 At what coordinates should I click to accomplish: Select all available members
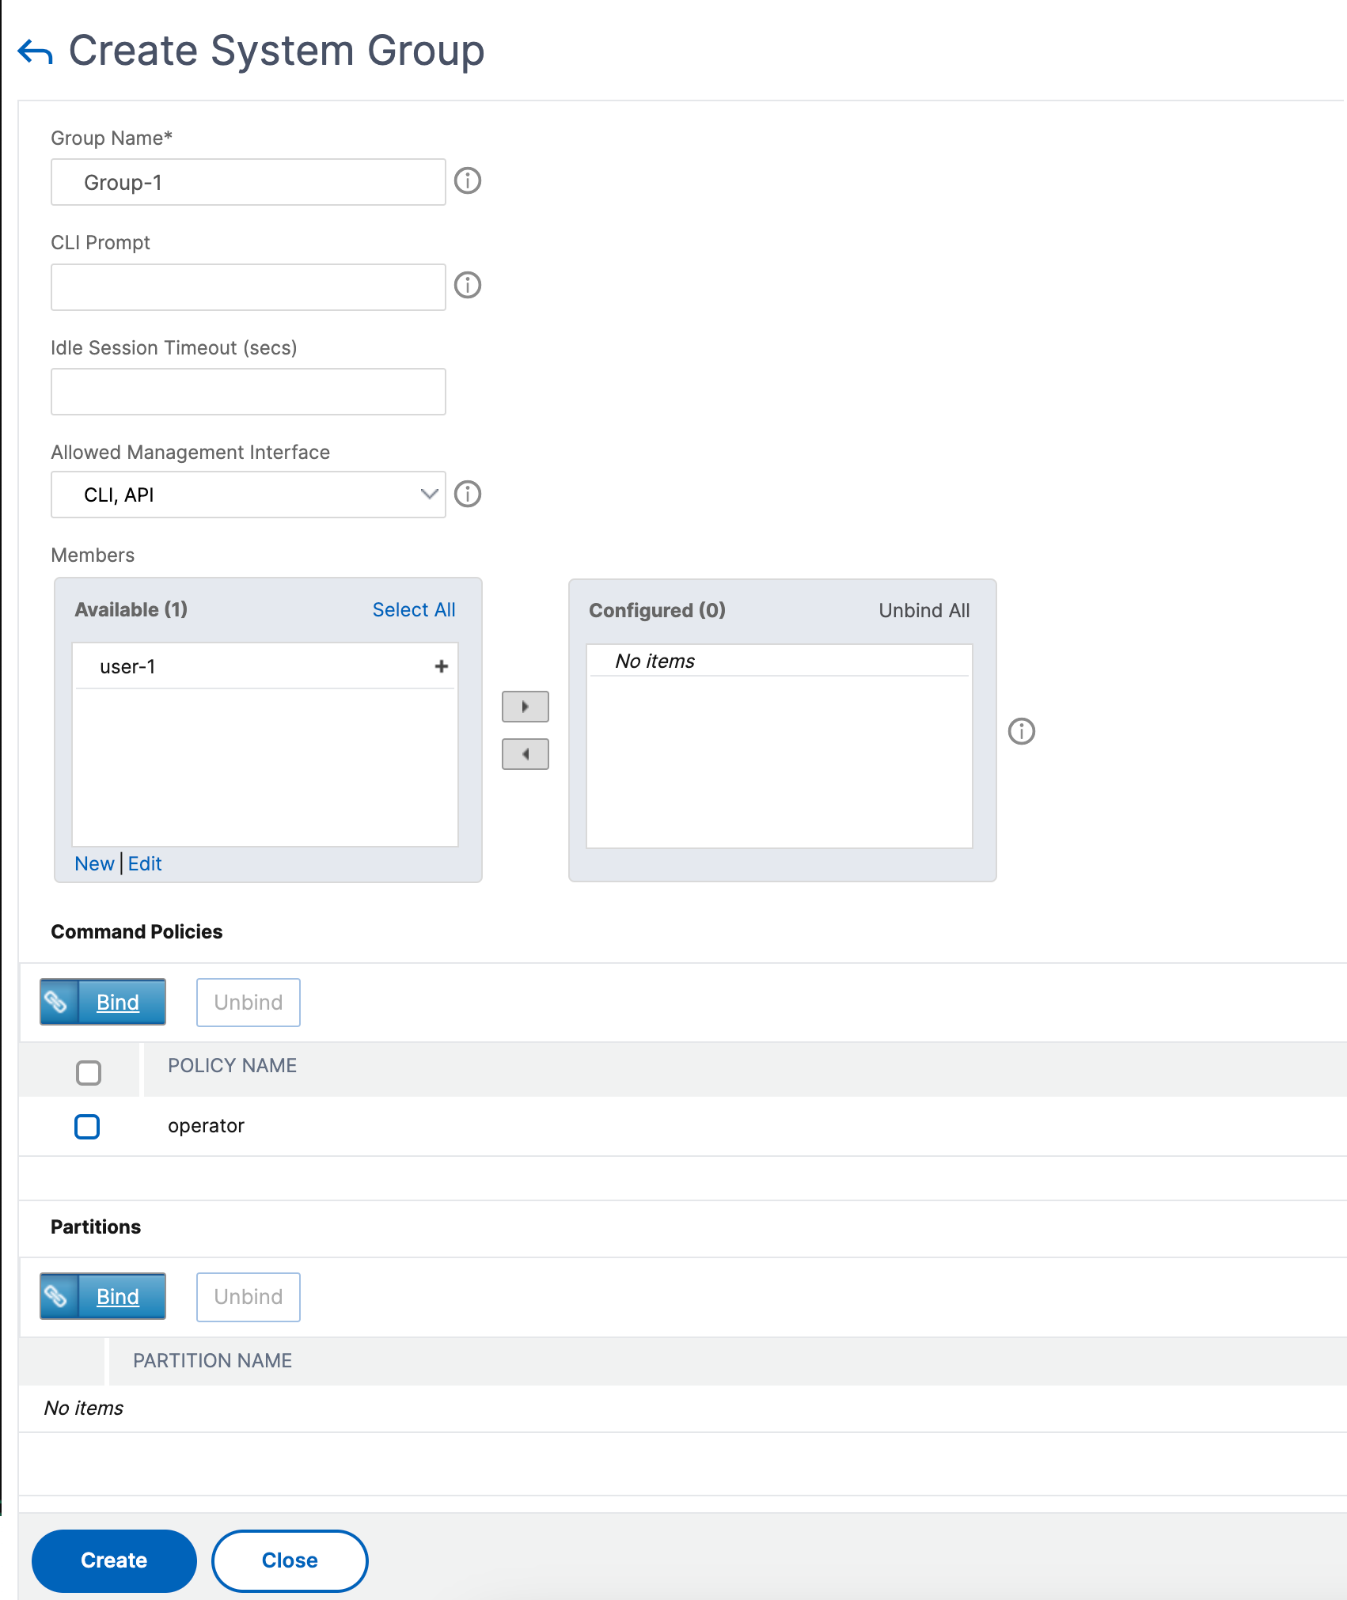[414, 610]
